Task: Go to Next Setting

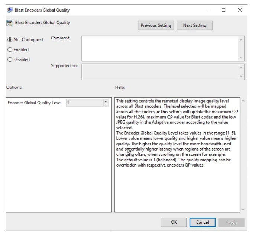Action: point(195,26)
